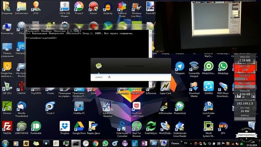261x147 pixels.
Task: Open the Audacity desktop icon
Action: pos(108,8)
